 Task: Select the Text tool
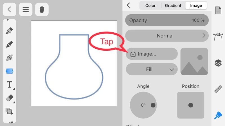click(10, 84)
